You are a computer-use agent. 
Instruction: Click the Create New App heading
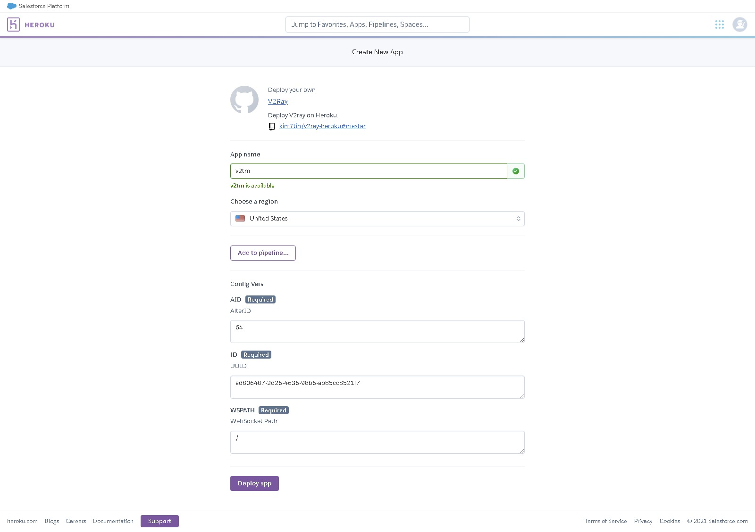coord(377,52)
